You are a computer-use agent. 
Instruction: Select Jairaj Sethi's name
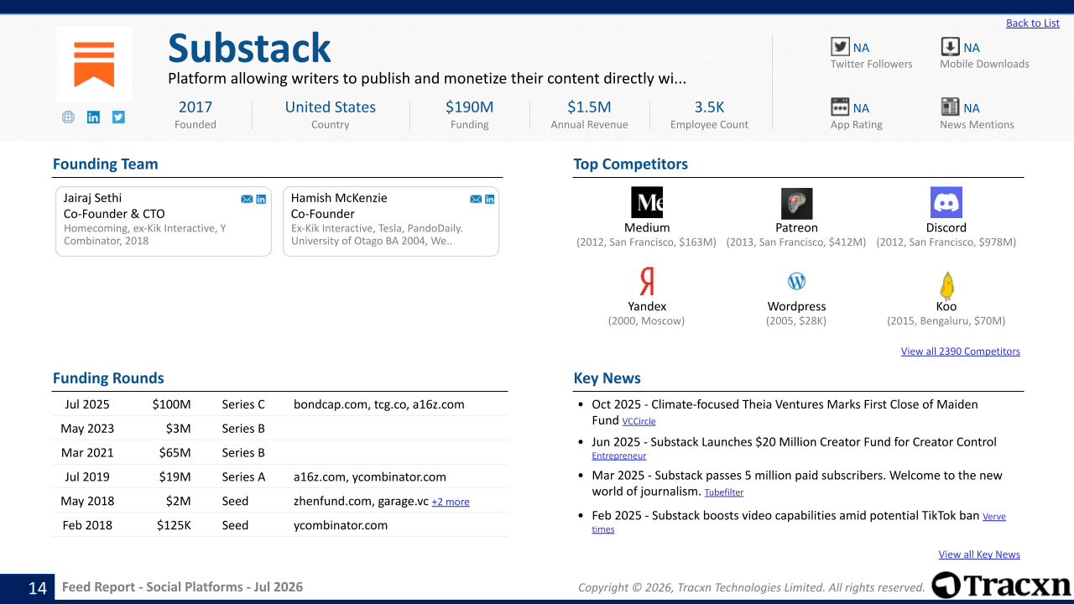92,198
